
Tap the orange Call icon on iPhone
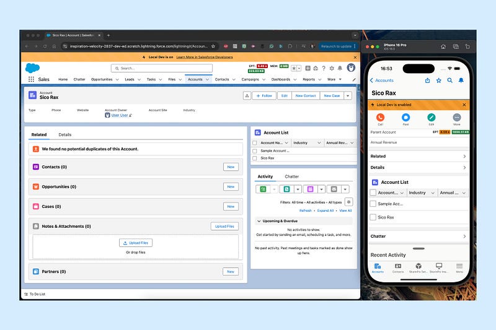[x=380, y=117]
